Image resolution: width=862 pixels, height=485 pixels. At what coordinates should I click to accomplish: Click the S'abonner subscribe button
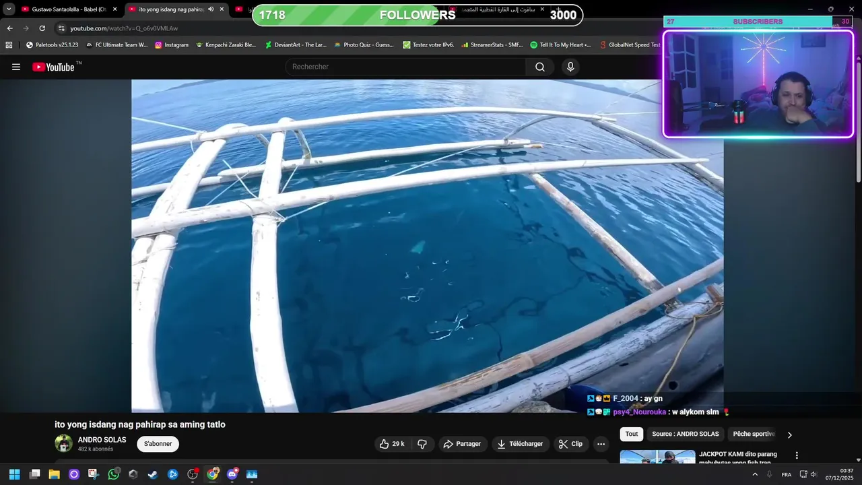[x=158, y=444]
